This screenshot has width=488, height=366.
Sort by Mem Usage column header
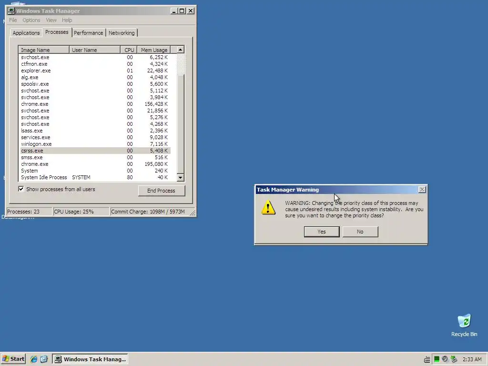coord(154,50)
